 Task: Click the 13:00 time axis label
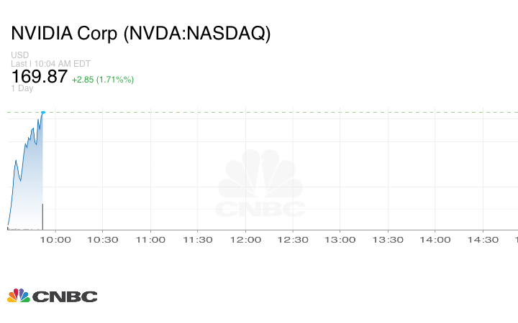click(x=340, y=240)
